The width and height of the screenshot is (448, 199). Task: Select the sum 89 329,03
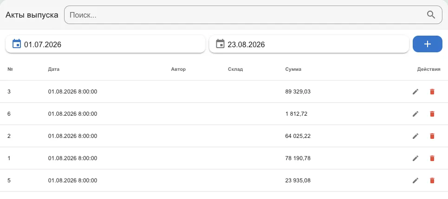tap(298, 92)
